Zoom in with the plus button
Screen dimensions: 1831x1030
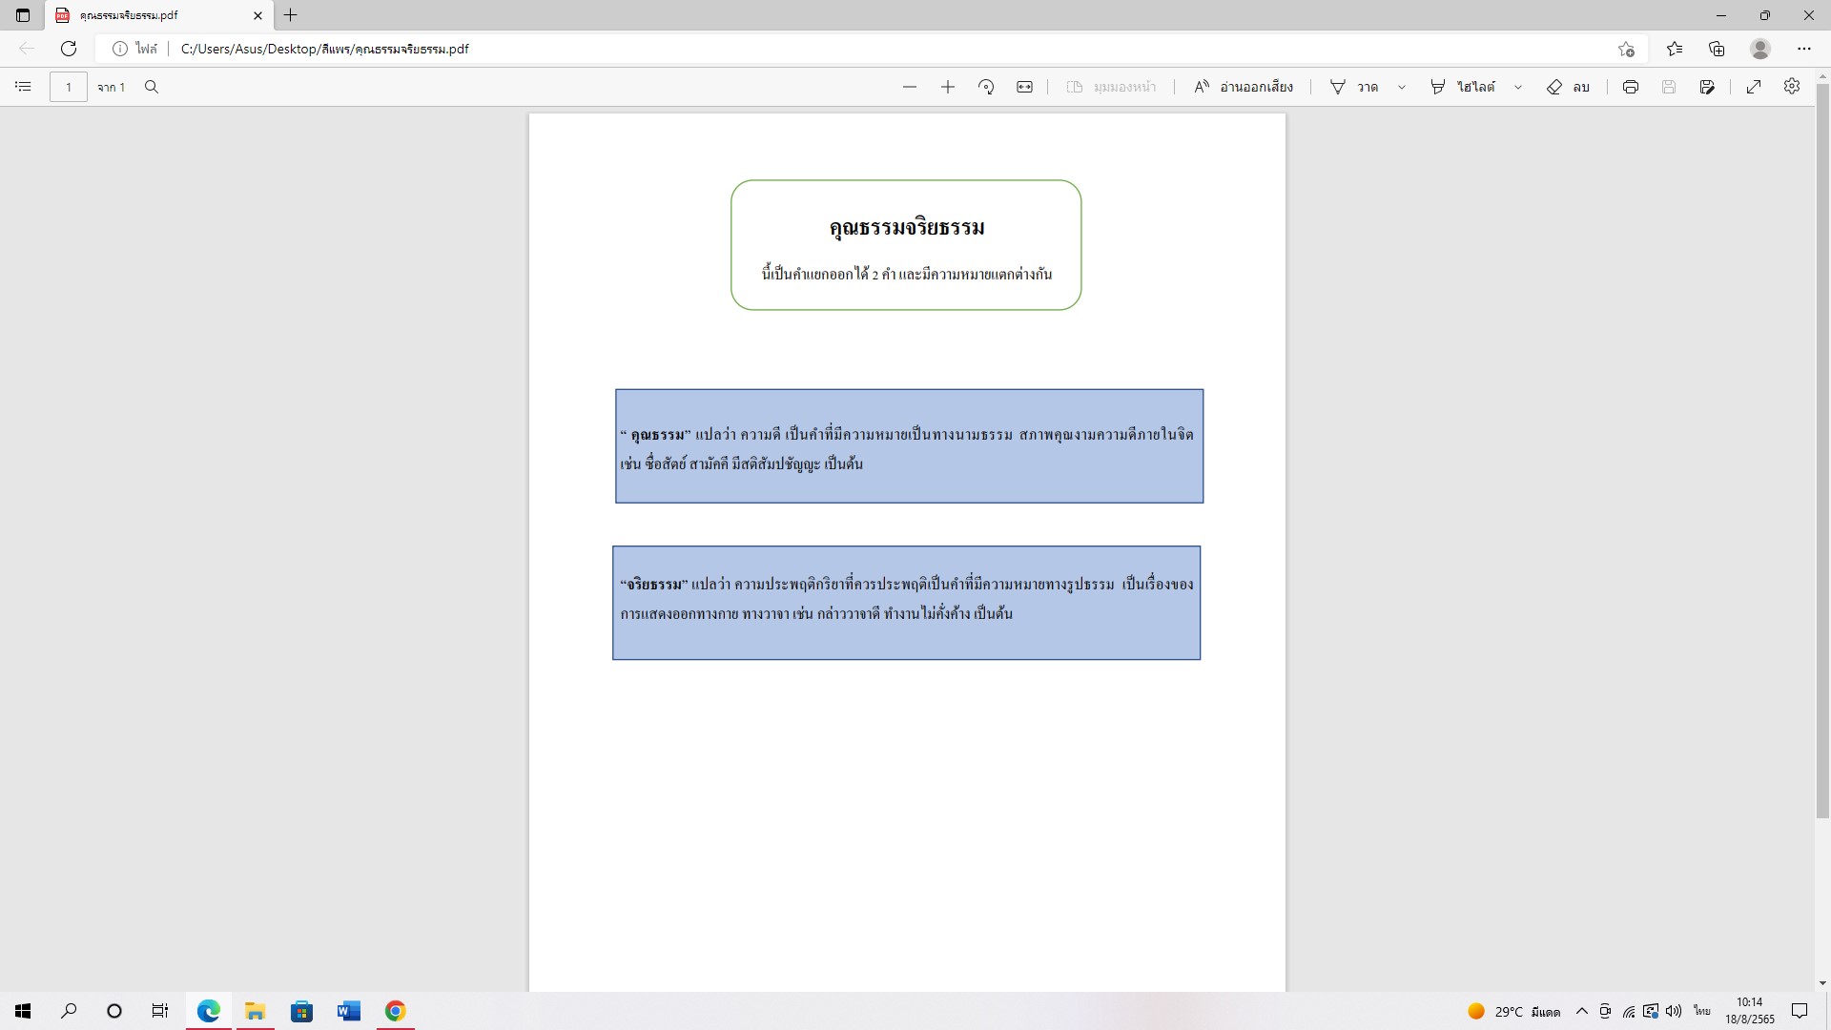point(947,87)
